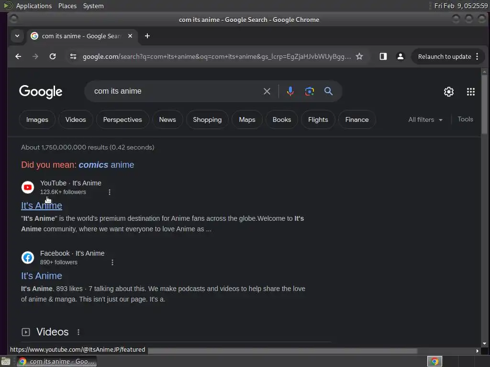Open the Chrome profile icon
Image resolution: width=490 pixels, height=367 pixels.
point(400,56)
